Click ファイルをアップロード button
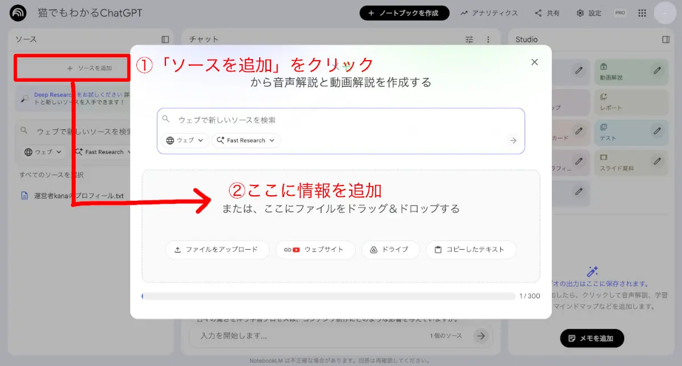Viewport: 682px width, 366px height. click(x=217, y=250)
